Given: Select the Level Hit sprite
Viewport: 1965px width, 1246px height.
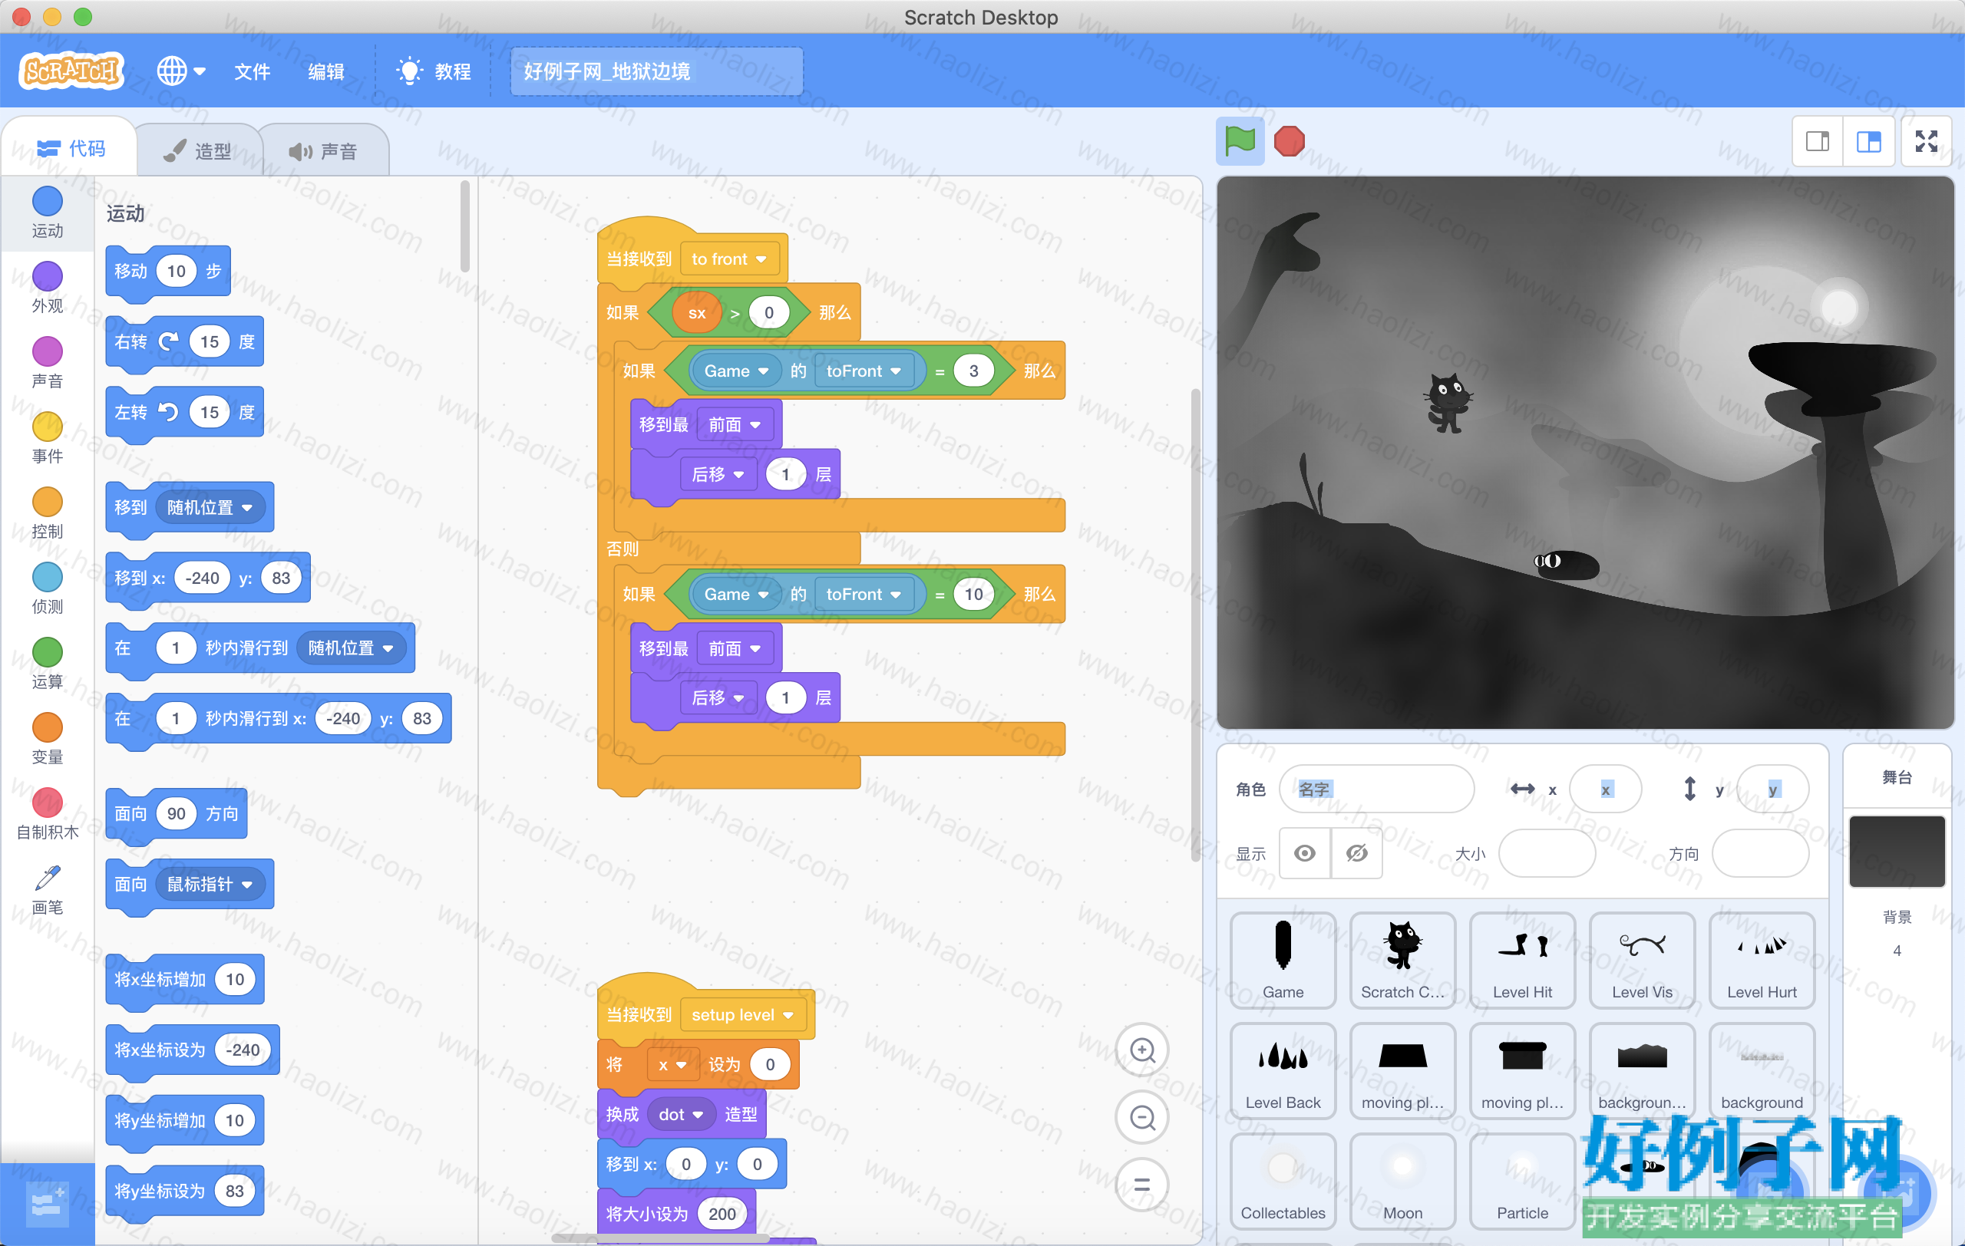Looking at the screenshot, I should point(1522,961).
